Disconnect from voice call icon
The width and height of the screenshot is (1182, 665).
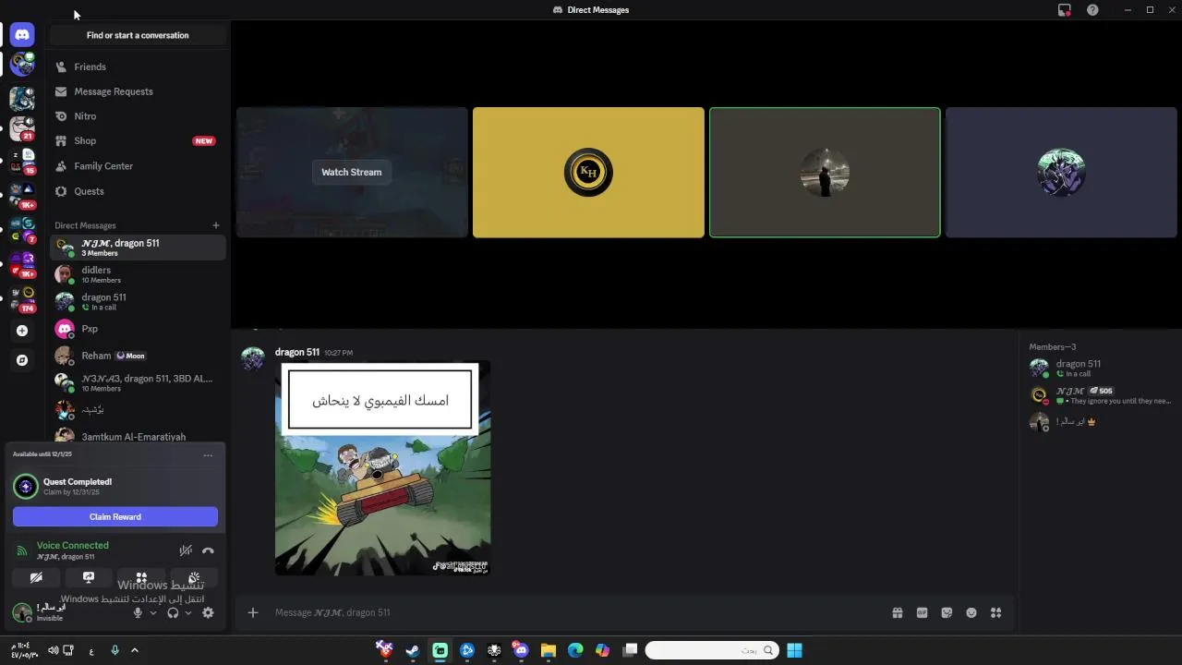point(208,550)
